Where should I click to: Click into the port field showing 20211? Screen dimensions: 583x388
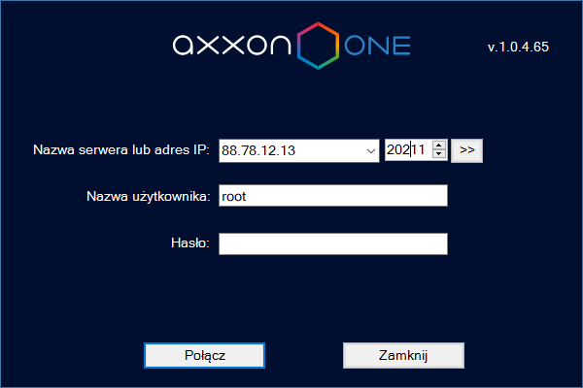[x=409, y=150]
